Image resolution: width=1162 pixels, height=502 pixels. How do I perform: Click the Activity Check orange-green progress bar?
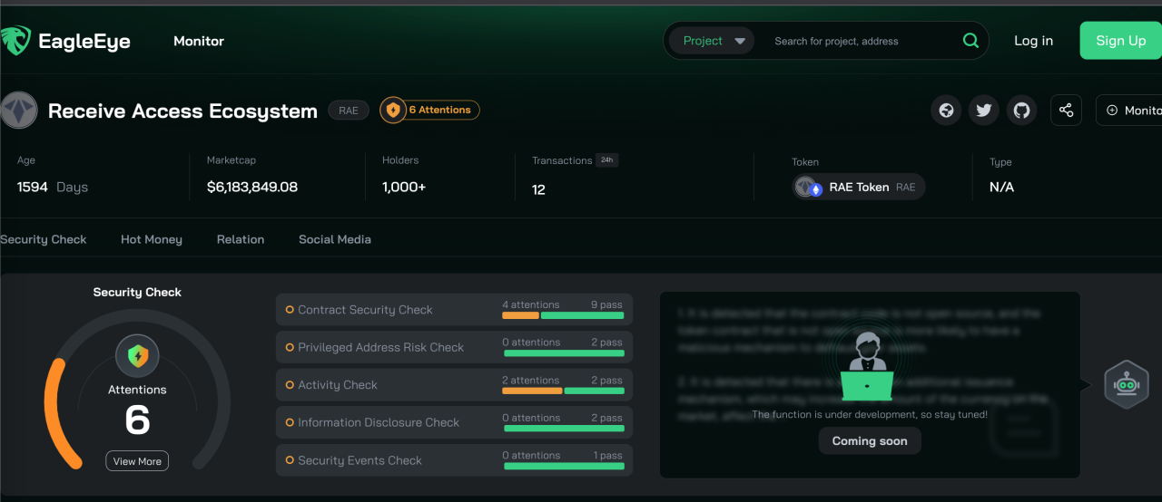563,391
